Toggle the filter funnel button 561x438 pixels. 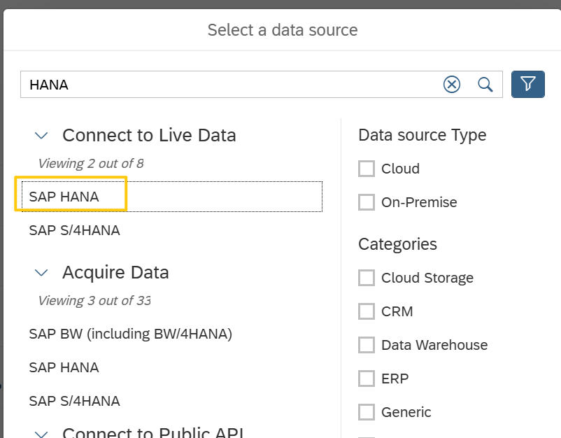click(x=527, y=85)
